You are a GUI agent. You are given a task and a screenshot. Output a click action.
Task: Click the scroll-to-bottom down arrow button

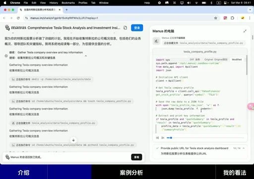tap(73, 140)
